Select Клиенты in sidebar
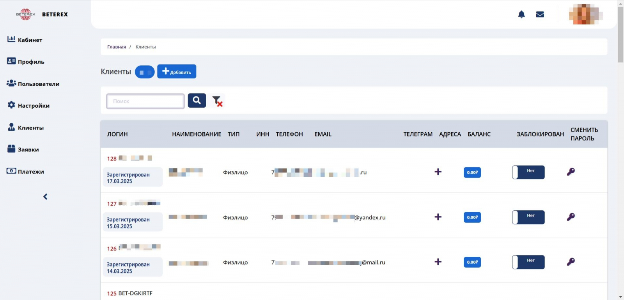The height and width of the screenshot is (300, 624). click(26, 128)
